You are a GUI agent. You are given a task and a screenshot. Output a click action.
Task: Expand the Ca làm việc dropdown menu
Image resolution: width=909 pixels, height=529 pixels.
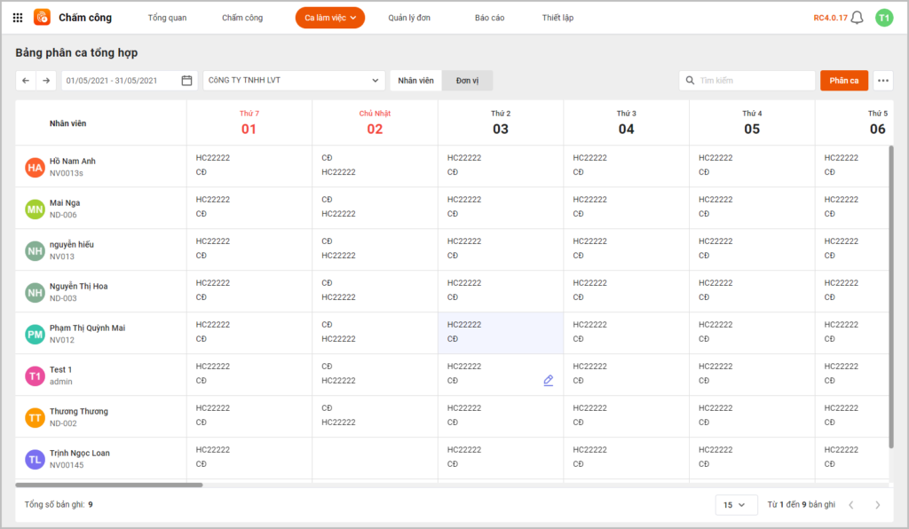(x=330, y=18)
